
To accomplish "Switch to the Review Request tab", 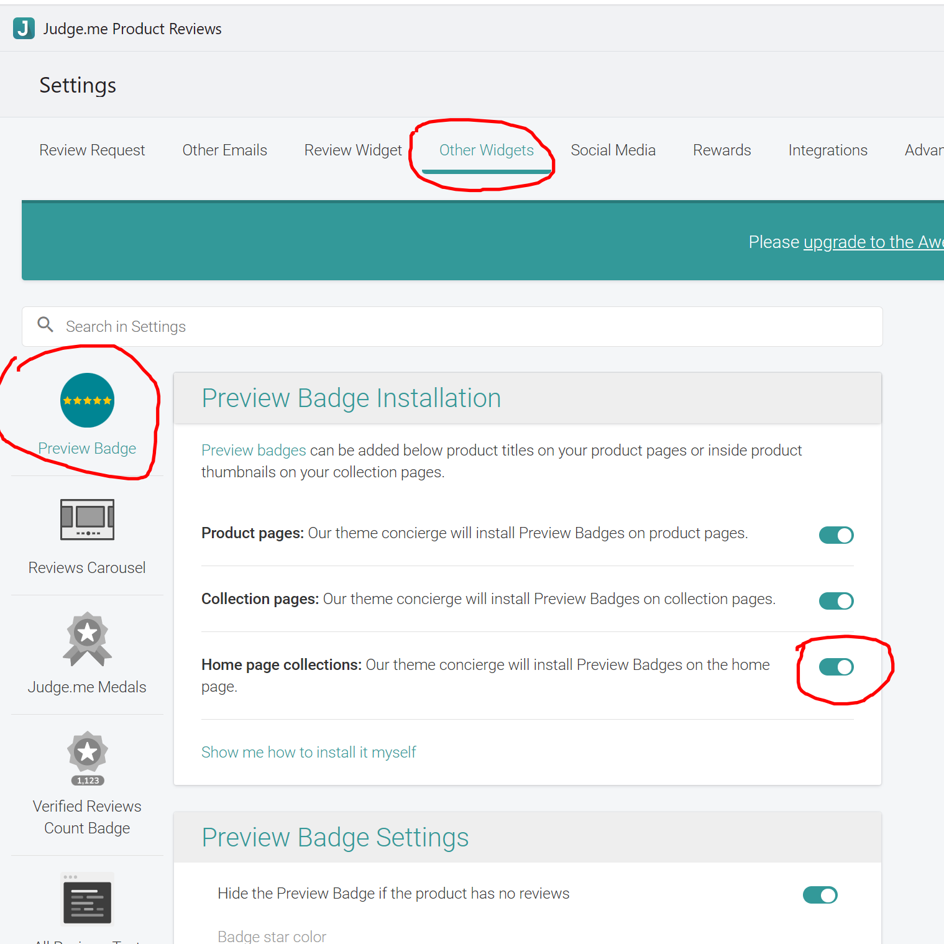I will 92,150.
